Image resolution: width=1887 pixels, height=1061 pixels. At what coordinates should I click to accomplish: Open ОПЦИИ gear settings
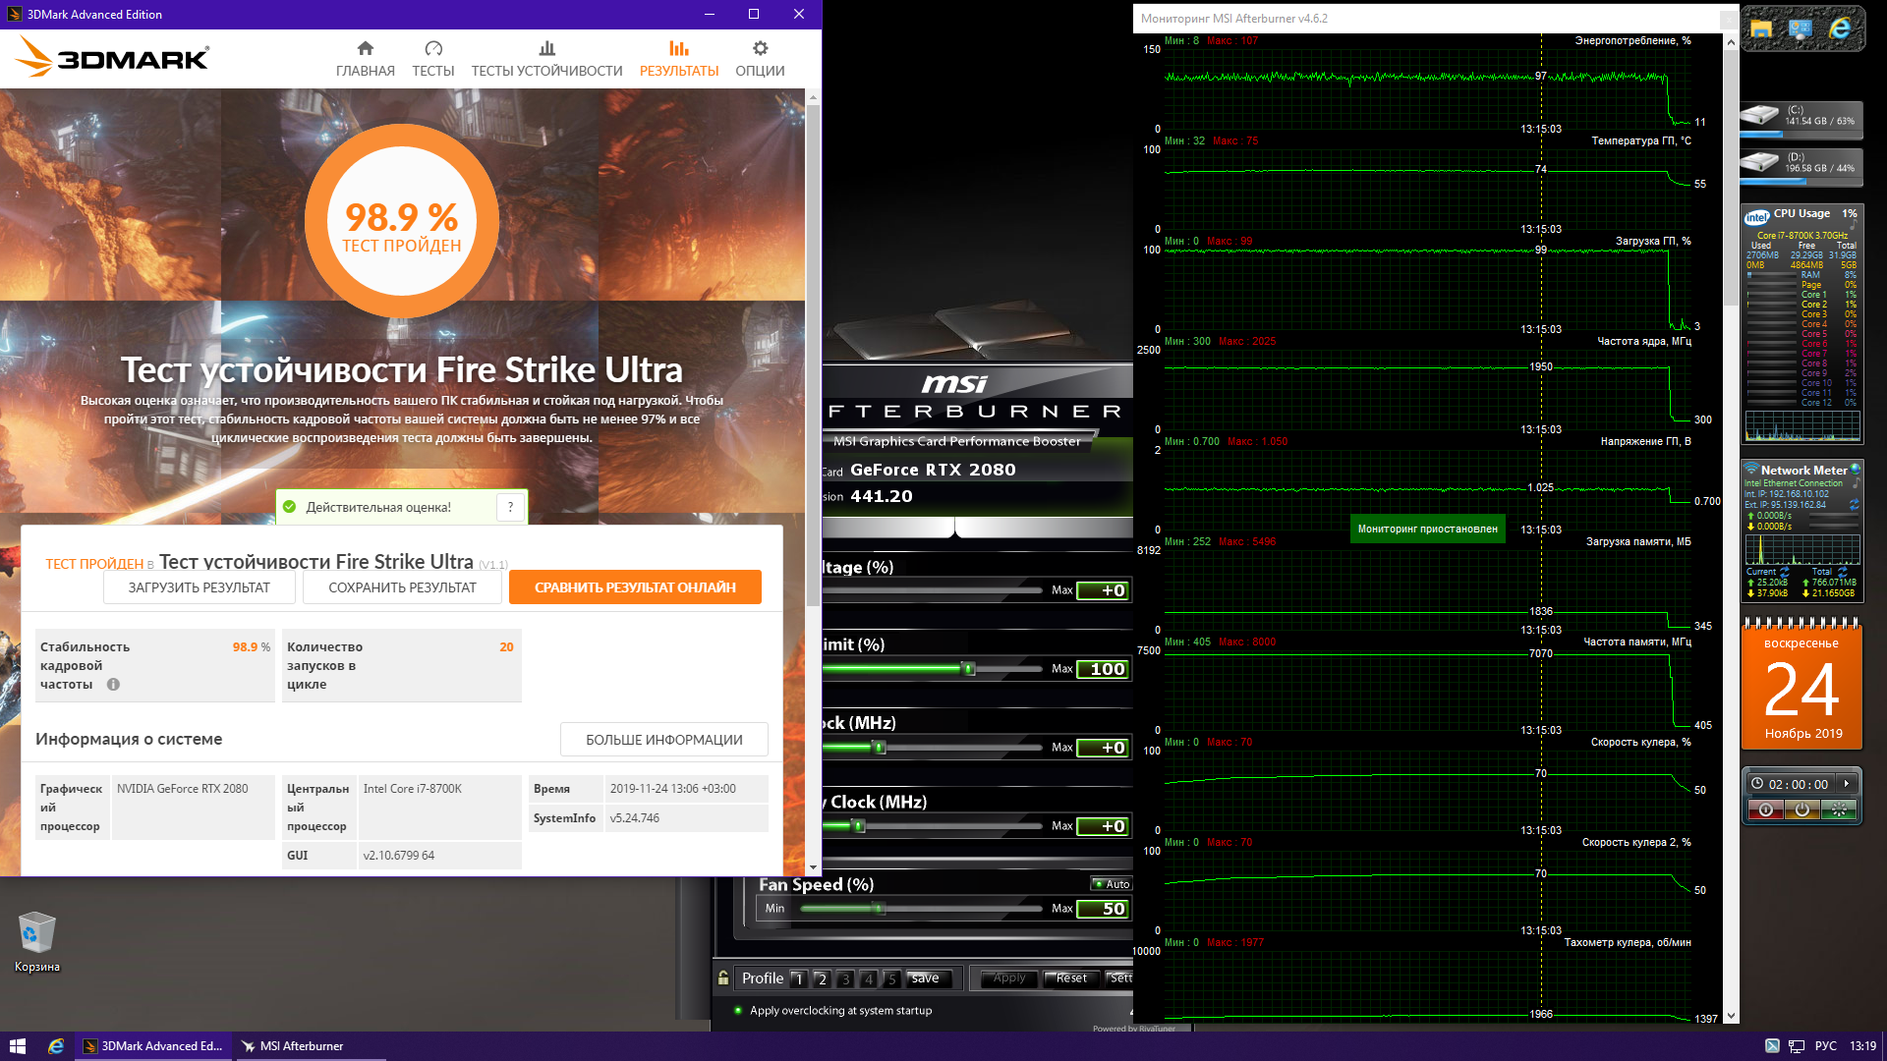tap(760, 59)
